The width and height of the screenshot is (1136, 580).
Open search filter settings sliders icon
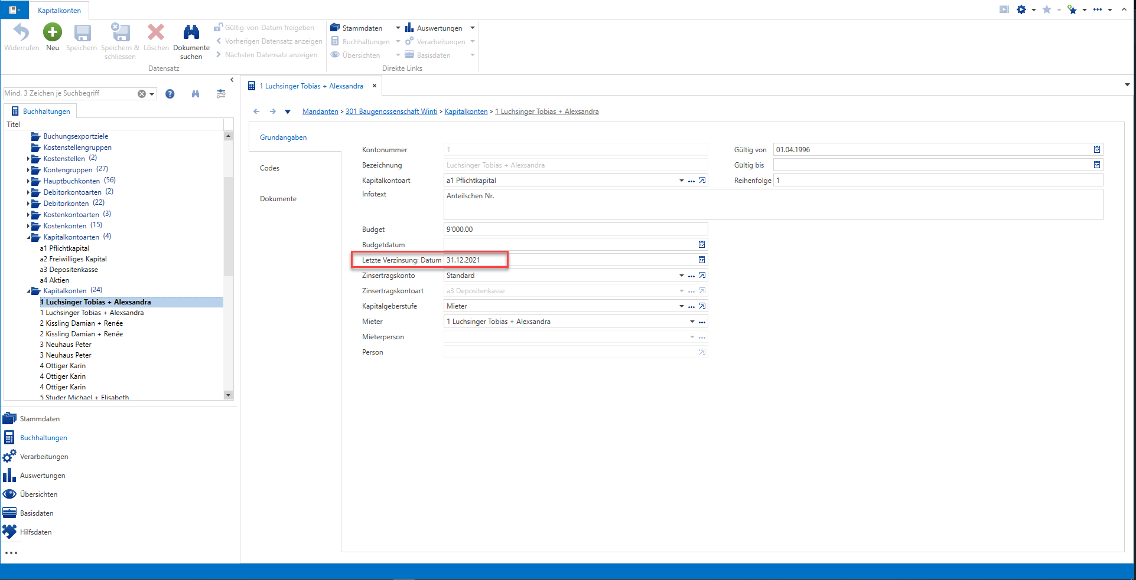point(221,94)
